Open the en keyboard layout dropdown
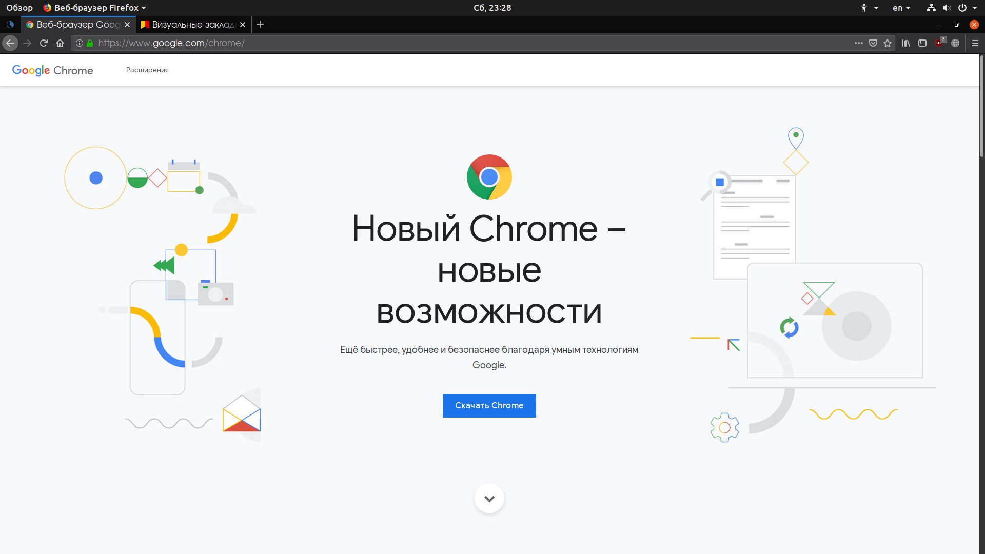 [901, 8]
